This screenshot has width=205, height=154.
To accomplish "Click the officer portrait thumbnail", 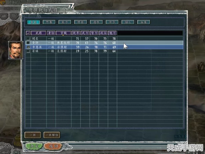I will [16, 50].
